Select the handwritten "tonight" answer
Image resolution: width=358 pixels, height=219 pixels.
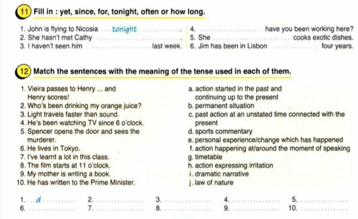click(x=125, y=29)
